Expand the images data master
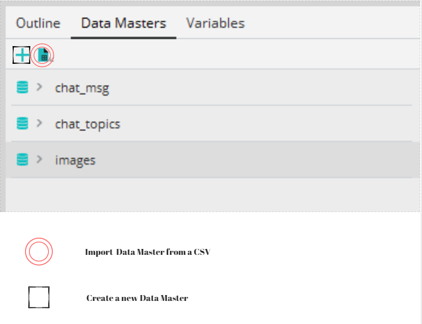422x324 pixels. (40, 159)
